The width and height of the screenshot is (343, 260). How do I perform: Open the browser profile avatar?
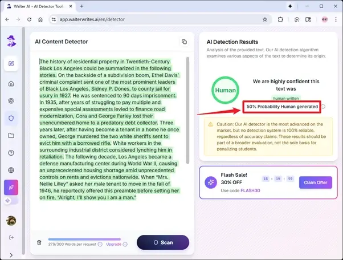click(x=325, y=19)
